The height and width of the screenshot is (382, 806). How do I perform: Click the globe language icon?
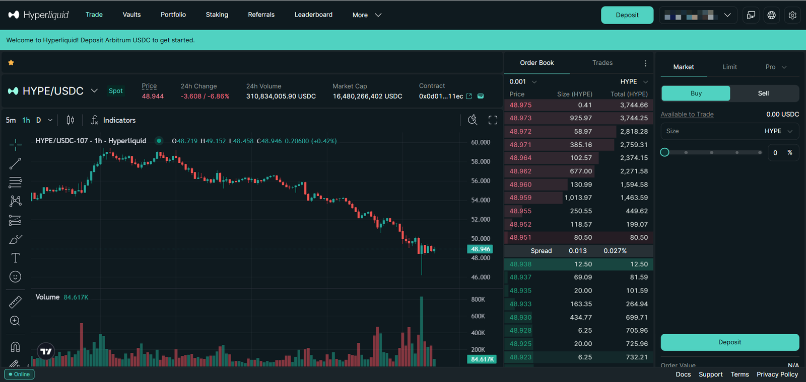(x=771, y=15)
